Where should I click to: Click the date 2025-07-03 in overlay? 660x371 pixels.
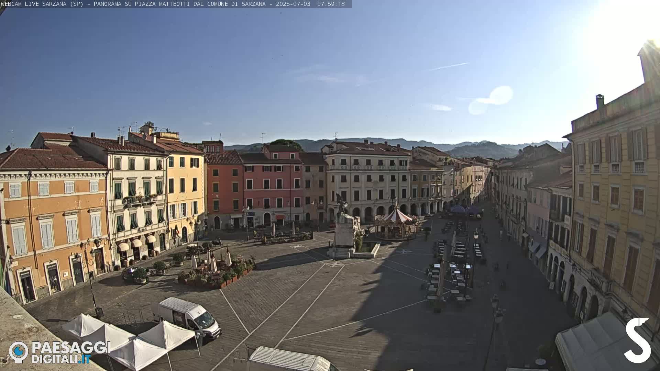(293, 4)
